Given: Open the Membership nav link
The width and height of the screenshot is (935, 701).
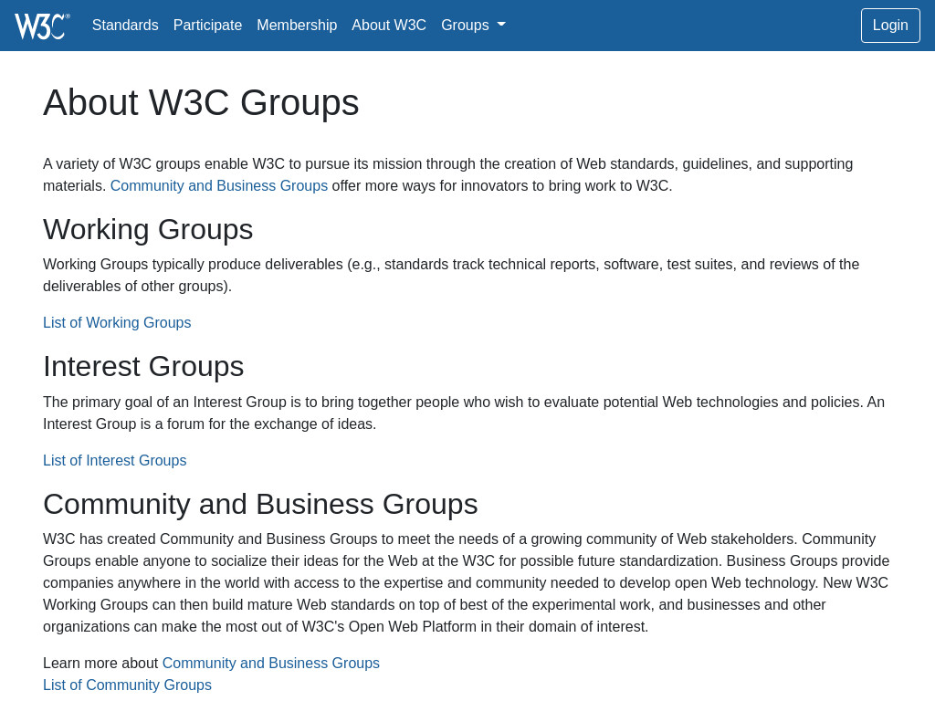Looking at the screenshot, I should coord(297,25).
